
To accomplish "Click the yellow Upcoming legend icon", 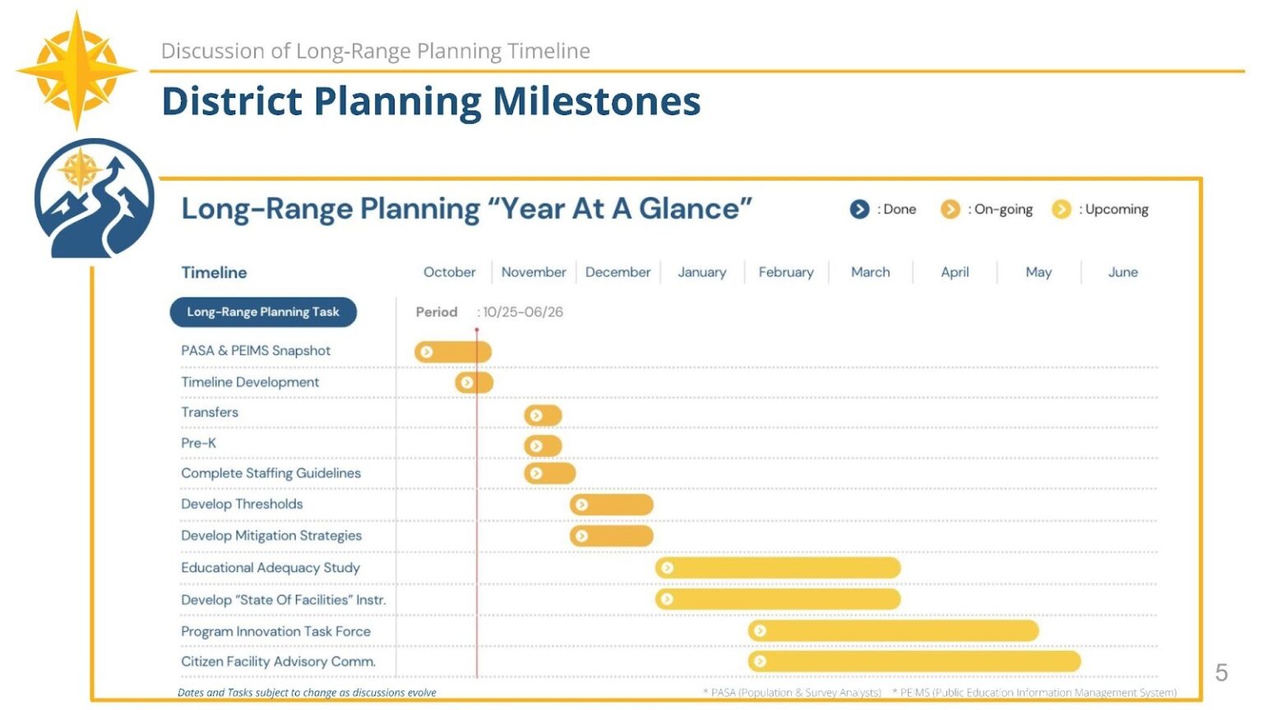I will [1062, 210].
